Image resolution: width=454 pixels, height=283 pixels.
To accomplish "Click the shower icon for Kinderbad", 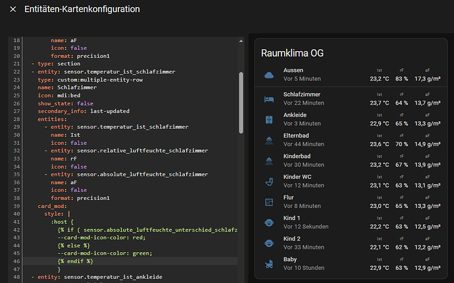I will (268, 160).
